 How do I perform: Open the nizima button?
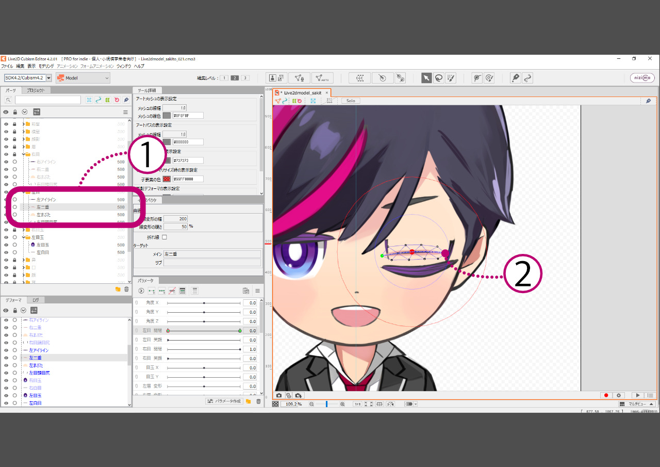tap(642, 78)
